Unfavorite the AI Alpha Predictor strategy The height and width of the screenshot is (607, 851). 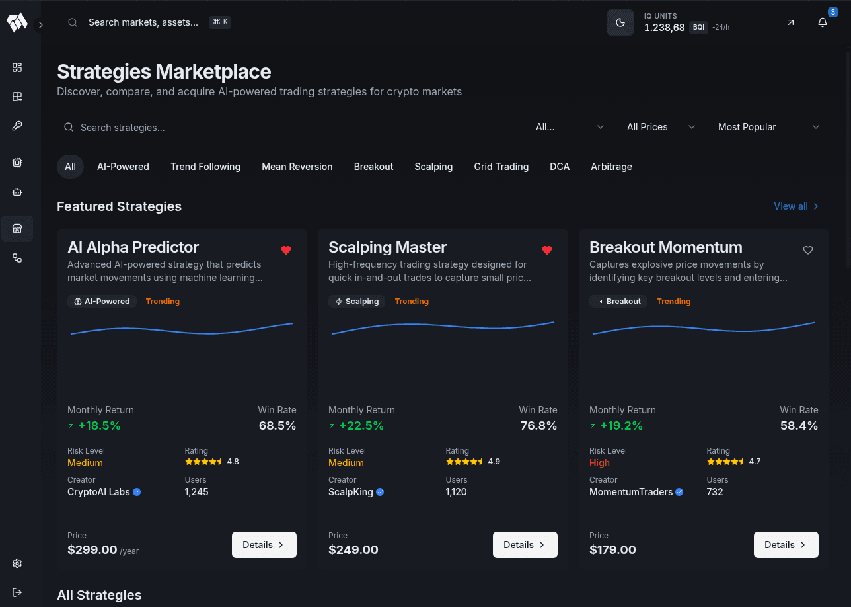click(x=286, y=250)
